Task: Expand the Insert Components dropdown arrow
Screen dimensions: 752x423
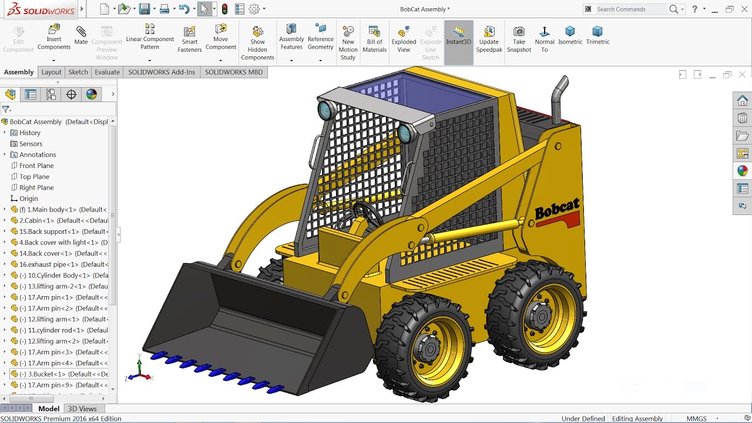Action: tap(53, 61)
